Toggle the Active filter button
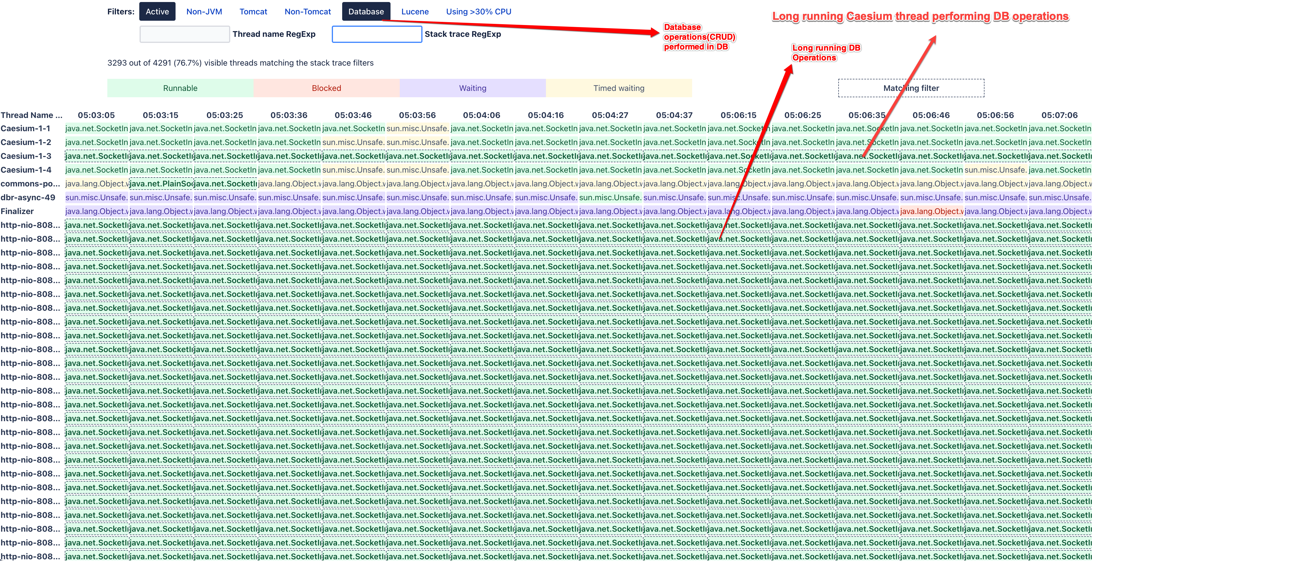1295x561 pixels. [x=157, y=12]
